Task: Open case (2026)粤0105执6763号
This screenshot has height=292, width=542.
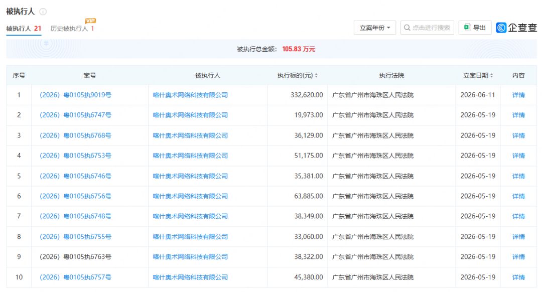Action: [x=75, y=257]
